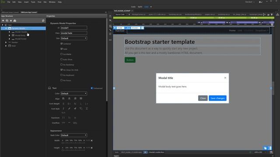
Task: Uncheck the Fade checkbox
Action: 61,49
